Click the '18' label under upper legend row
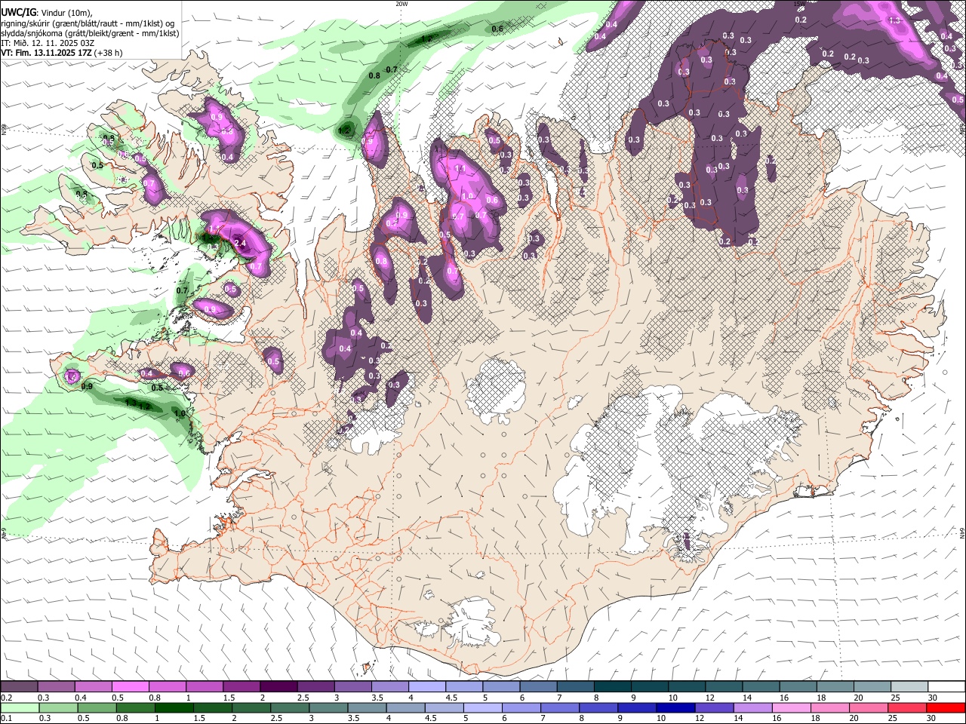The height and width of the screenshot is (724, 966). click(821, 698)
